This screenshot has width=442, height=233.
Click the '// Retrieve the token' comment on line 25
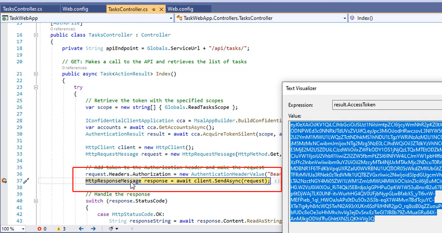point(154,100)
